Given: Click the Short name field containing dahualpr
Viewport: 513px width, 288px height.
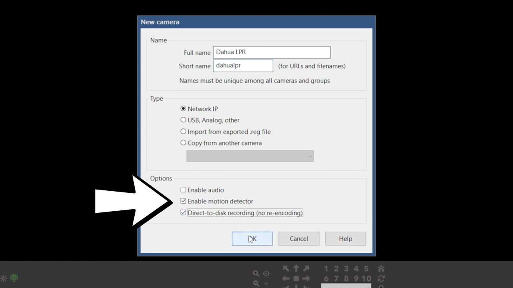Looking at the screenshot, I should pos(243,66).
